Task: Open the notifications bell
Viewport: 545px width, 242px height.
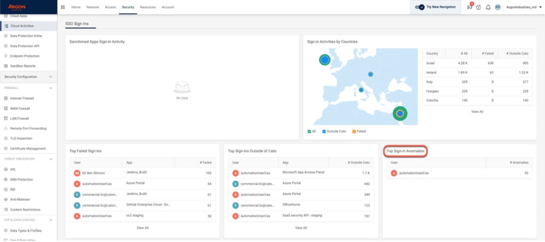Action: [488, 7]
